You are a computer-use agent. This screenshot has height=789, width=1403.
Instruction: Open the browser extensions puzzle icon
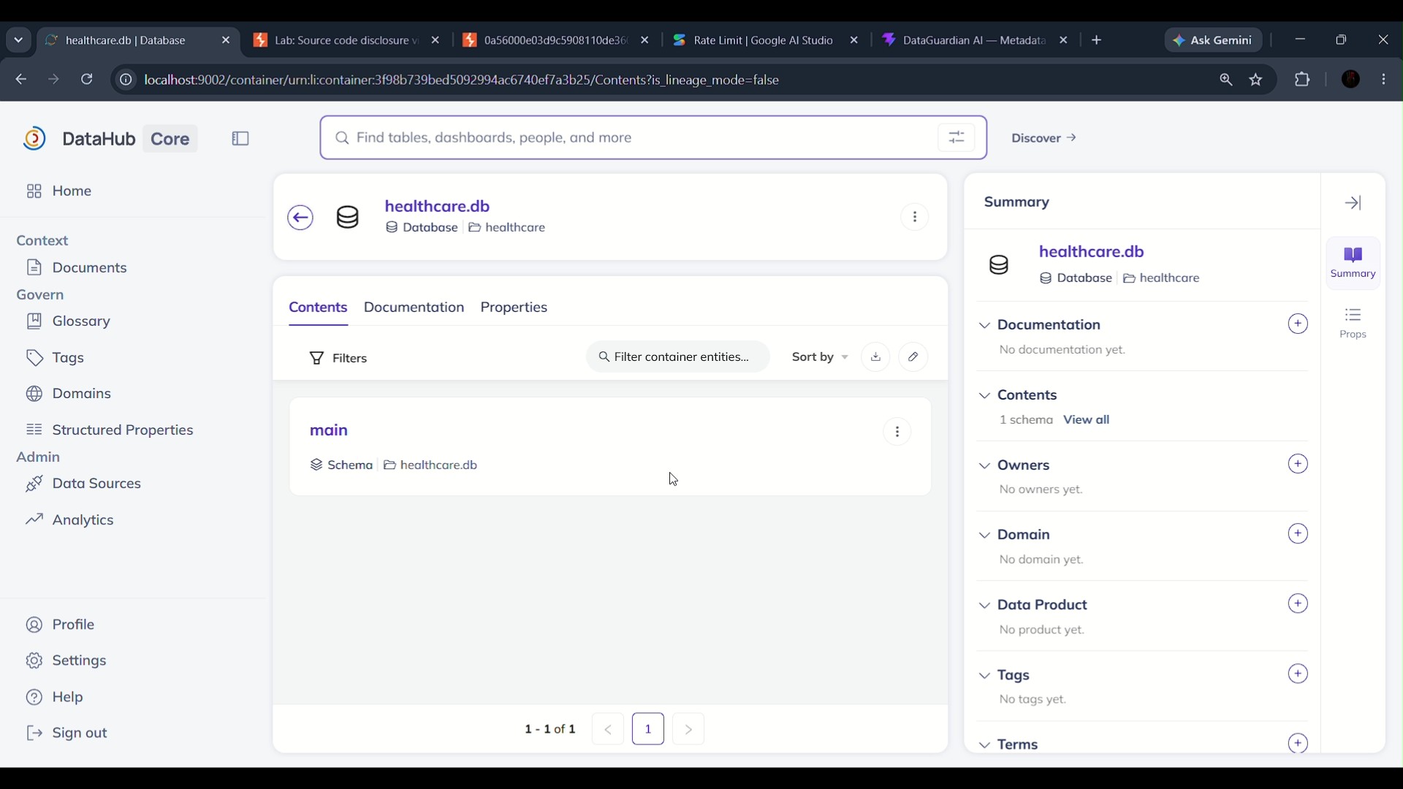coord(1302,80)
